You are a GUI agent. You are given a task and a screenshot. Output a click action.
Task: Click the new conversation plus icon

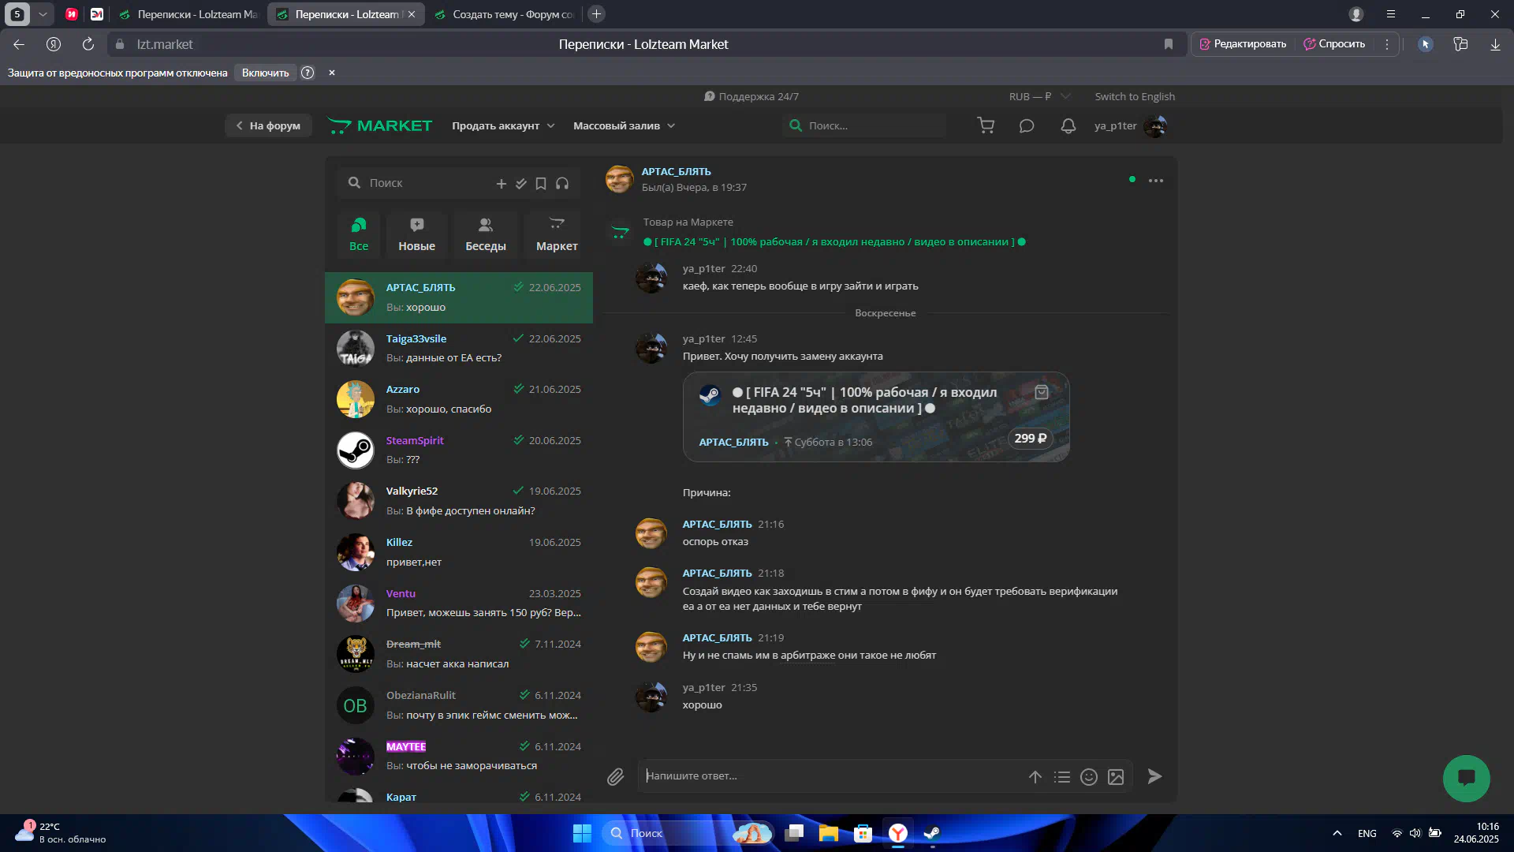pyautogui.click(x=502, y=183)
